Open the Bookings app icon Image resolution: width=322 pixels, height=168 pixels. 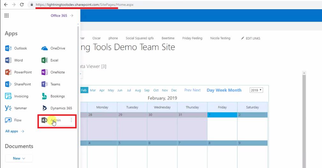(x=44, y=96)
